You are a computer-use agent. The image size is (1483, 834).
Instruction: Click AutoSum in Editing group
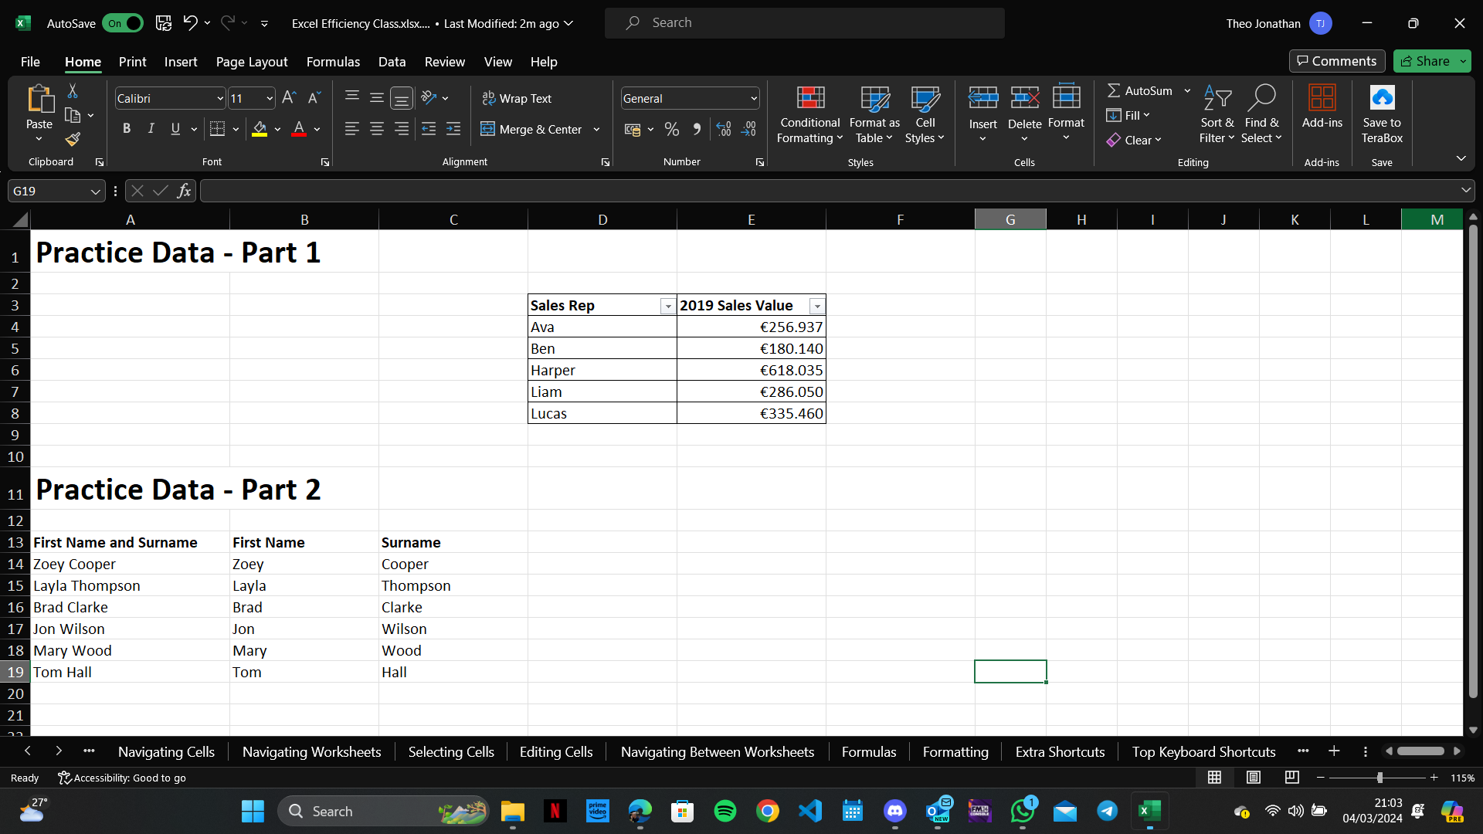[1139, 90]
